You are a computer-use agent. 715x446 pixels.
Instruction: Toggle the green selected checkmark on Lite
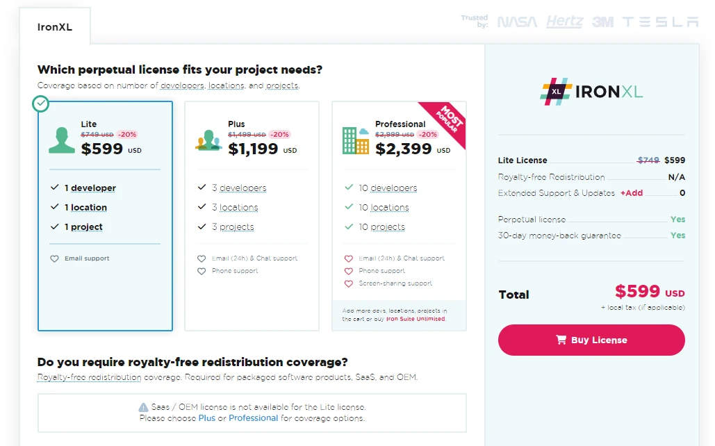(x=41, y=104)
